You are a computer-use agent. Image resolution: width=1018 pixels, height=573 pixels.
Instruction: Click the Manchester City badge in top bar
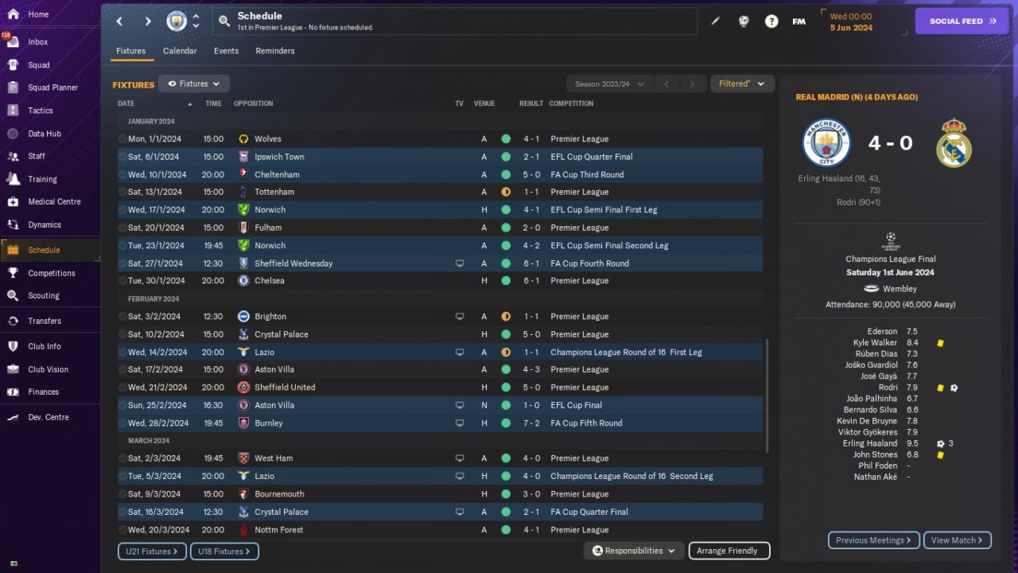177,21
